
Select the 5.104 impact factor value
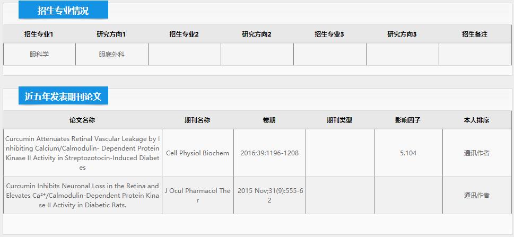(x=408, y=153)
